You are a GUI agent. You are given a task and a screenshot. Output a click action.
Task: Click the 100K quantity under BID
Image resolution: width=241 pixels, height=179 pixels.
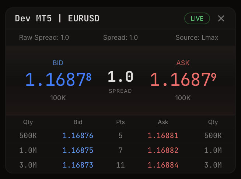[58, 98]
